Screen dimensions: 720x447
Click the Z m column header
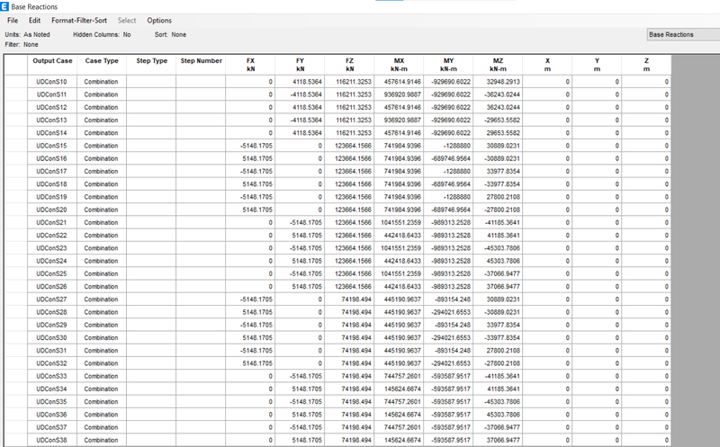[646, 65]
